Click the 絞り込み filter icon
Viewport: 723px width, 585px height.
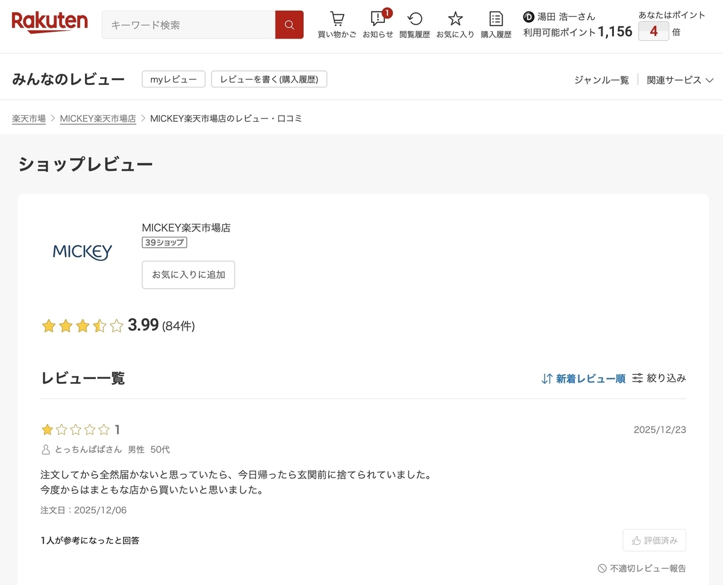pyautogui.click(x=637, y=378)
